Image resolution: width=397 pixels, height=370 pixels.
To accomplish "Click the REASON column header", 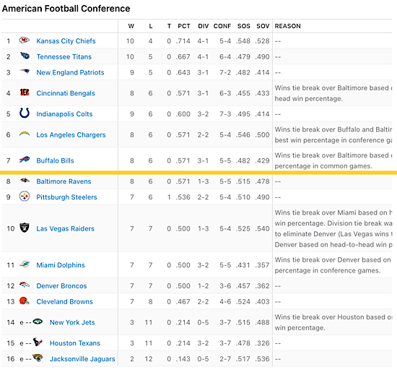I will point(287,26).
